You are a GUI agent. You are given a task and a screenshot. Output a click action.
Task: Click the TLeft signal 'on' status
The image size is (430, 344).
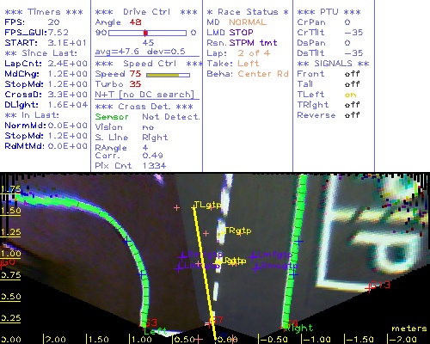tap(350, 95)
